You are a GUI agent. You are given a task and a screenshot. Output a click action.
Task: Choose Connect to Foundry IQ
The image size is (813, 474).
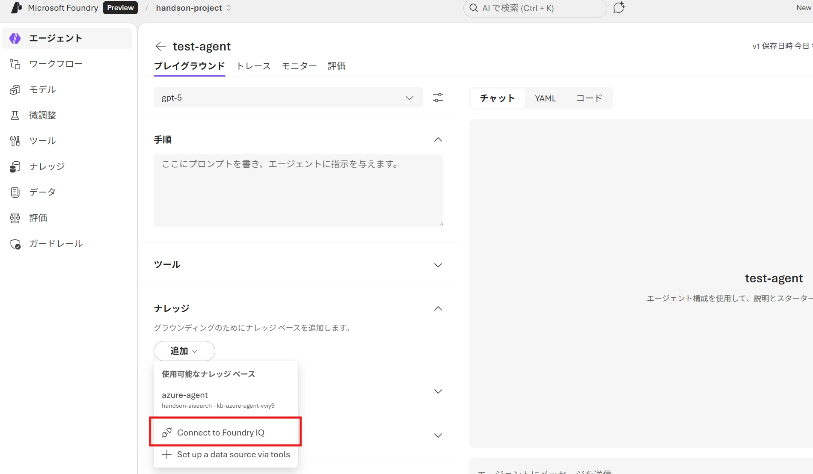click(x=226, y=433)
